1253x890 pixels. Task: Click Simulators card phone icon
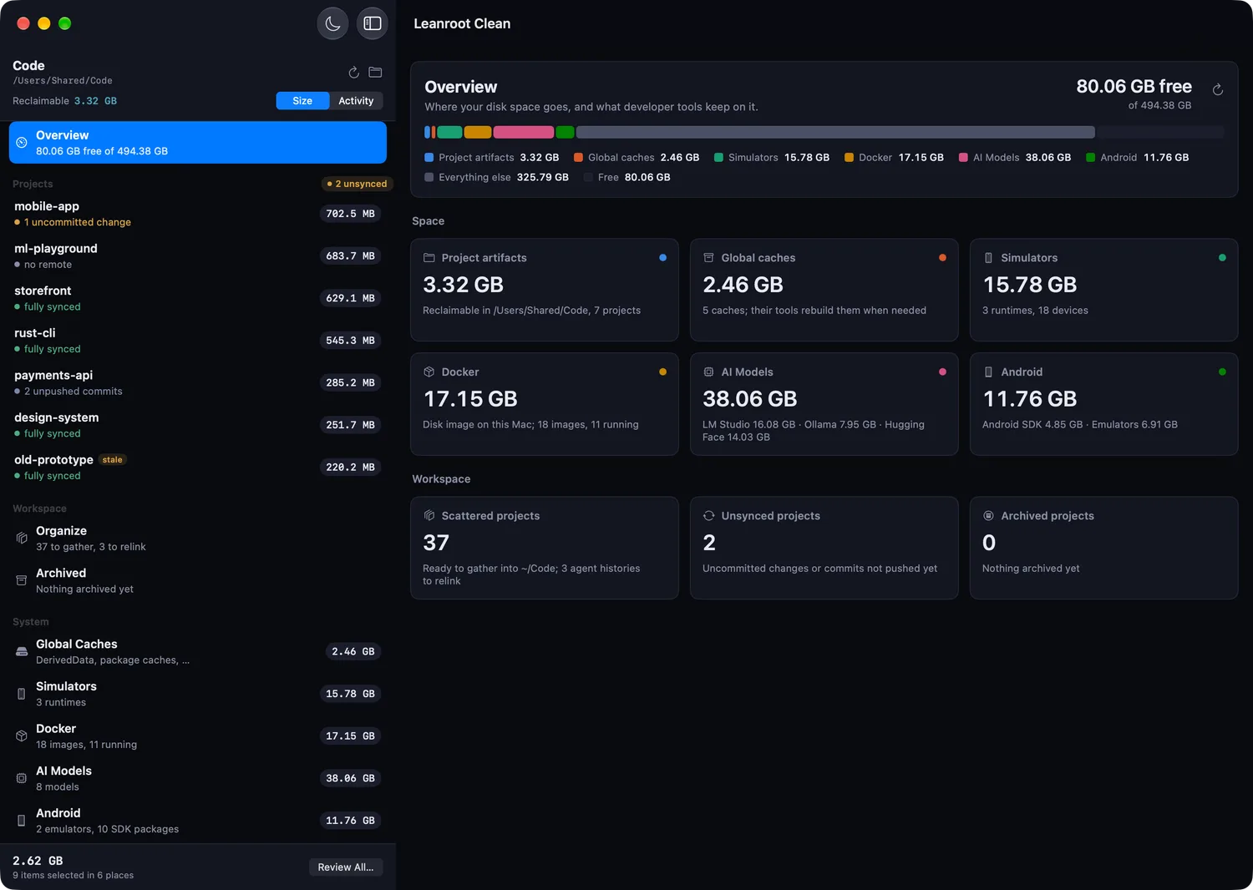pos(989,258)
